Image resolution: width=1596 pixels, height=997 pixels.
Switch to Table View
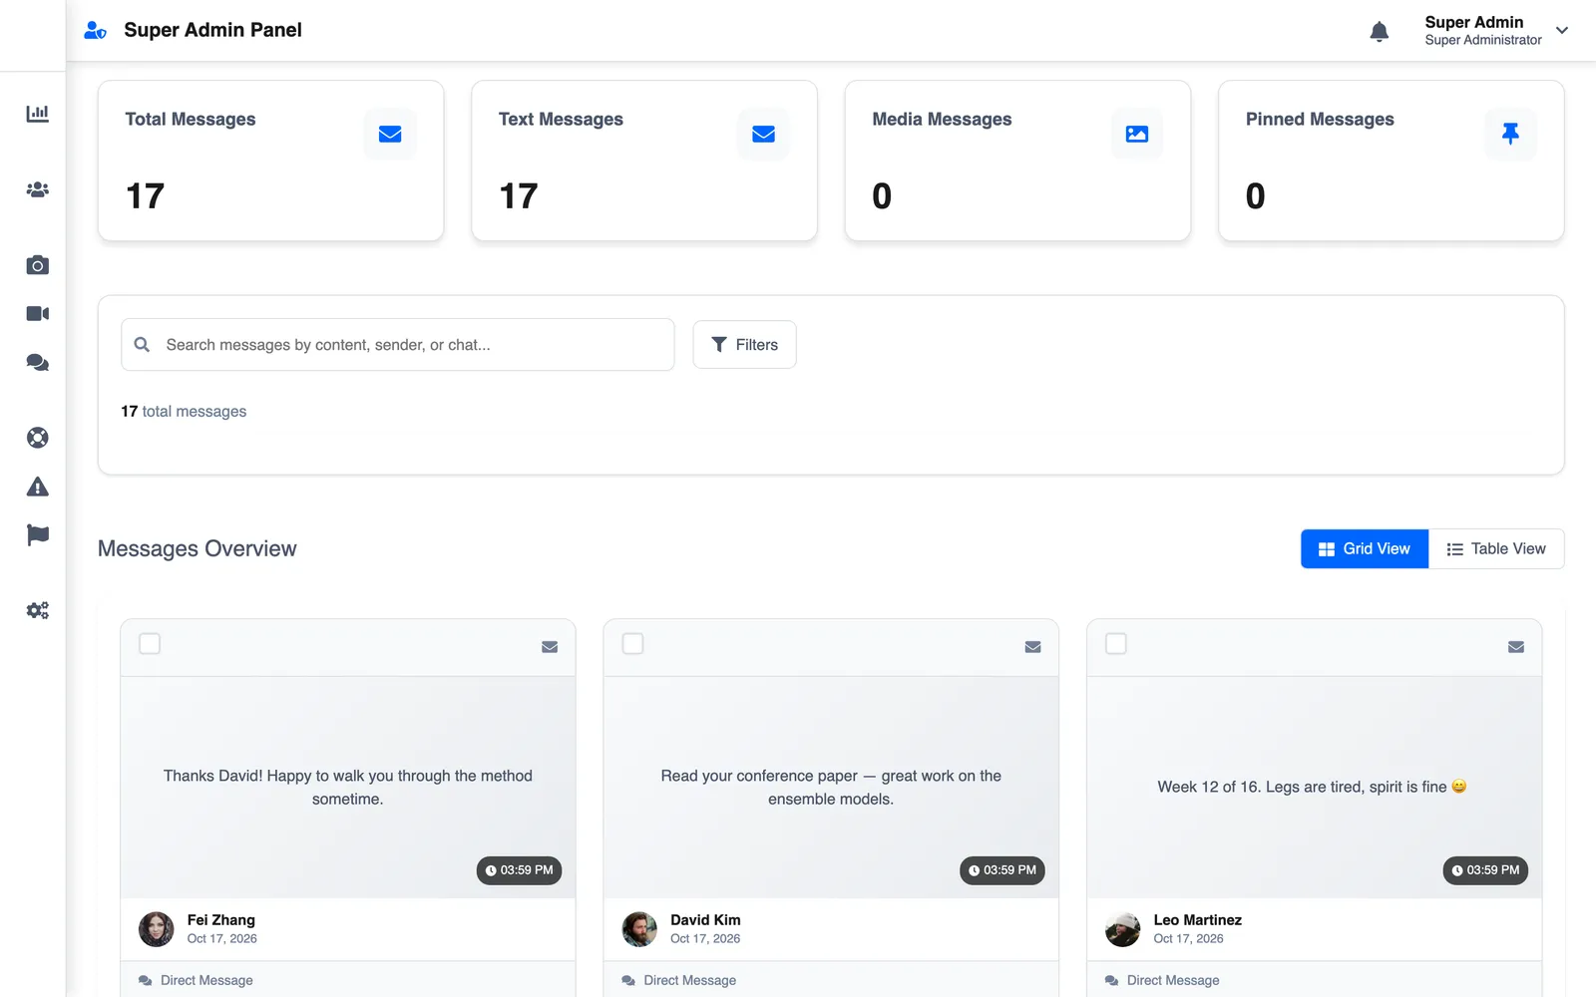1496,549
